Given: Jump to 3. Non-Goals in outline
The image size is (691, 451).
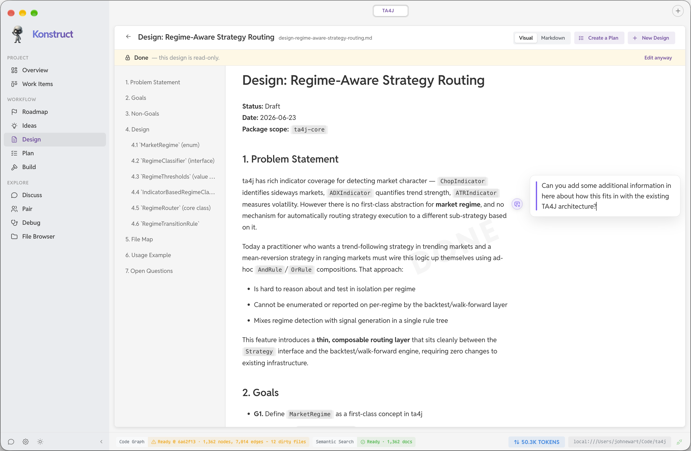Looking at the screenshot, I should pos(142,113).
